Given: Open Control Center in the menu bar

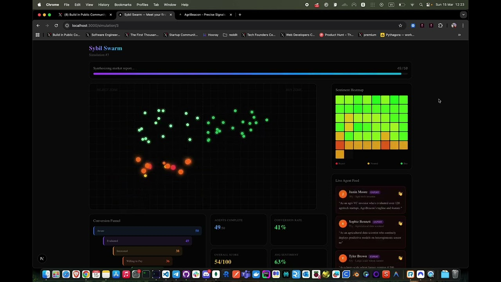Looking at the screenshot, I should [429, 5].
